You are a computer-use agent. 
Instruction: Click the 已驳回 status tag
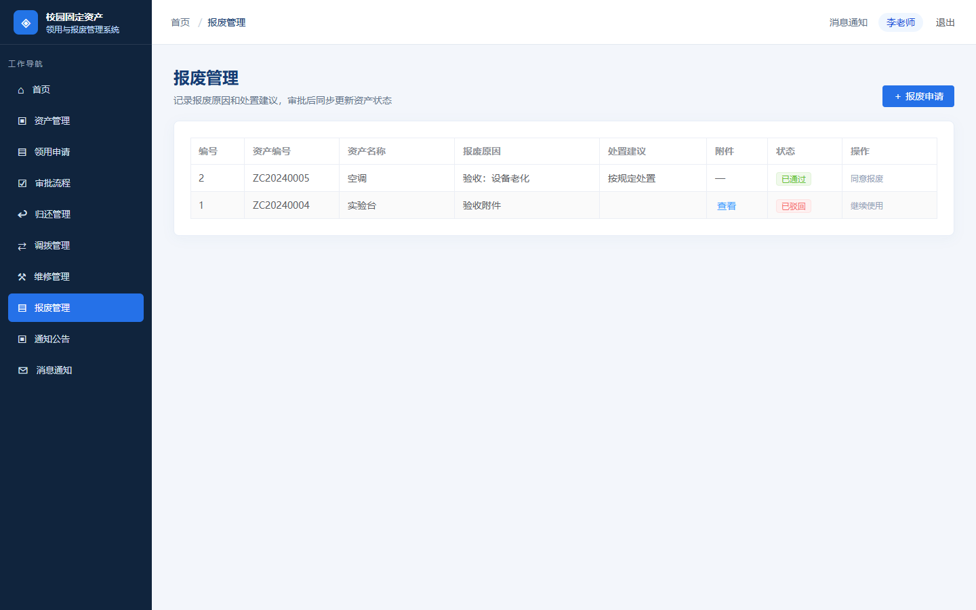tap(794, 206)
